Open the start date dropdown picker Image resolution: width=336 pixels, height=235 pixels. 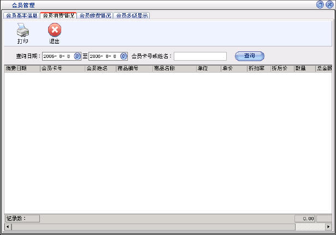(x=77, y=56)
